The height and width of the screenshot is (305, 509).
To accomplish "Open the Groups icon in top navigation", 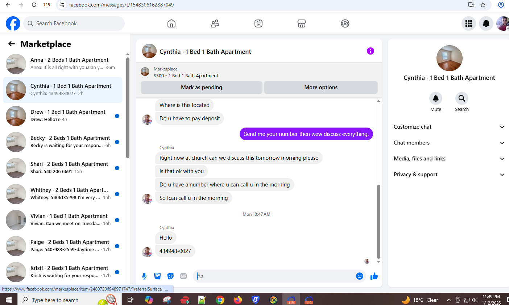I will click(345, 23).
